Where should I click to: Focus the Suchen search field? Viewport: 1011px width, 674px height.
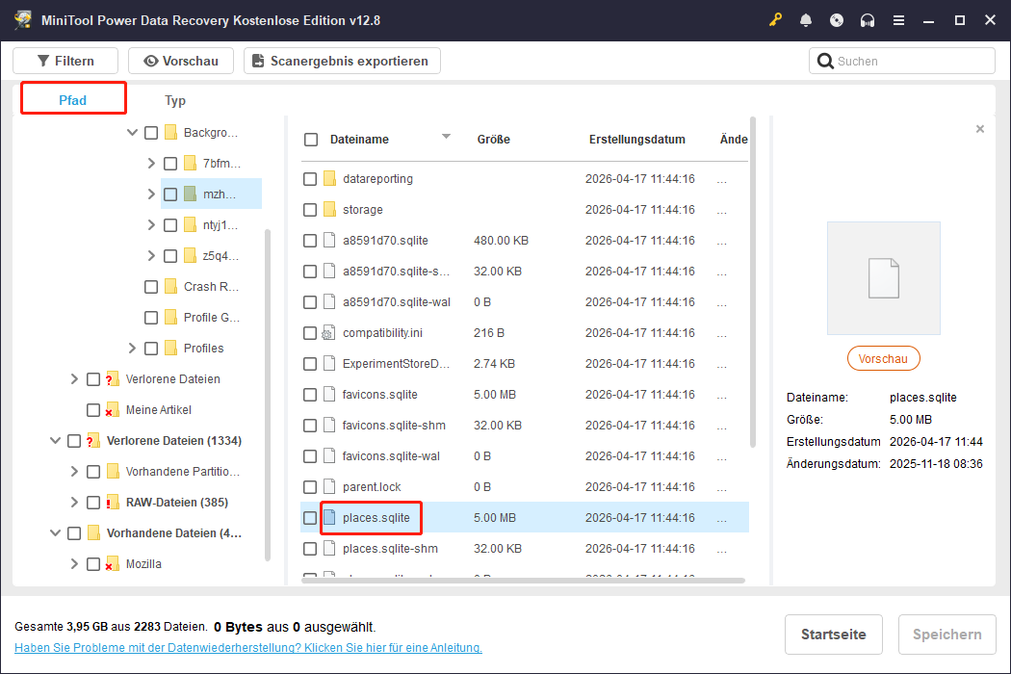(902, 62)
